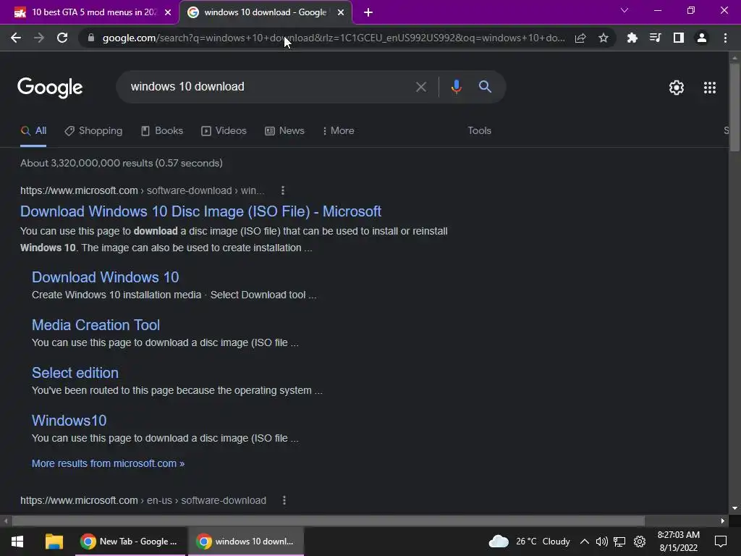Open Select edition sitelink
The height and width of the screenshot is (556, 741).
(x=75, y=373)
